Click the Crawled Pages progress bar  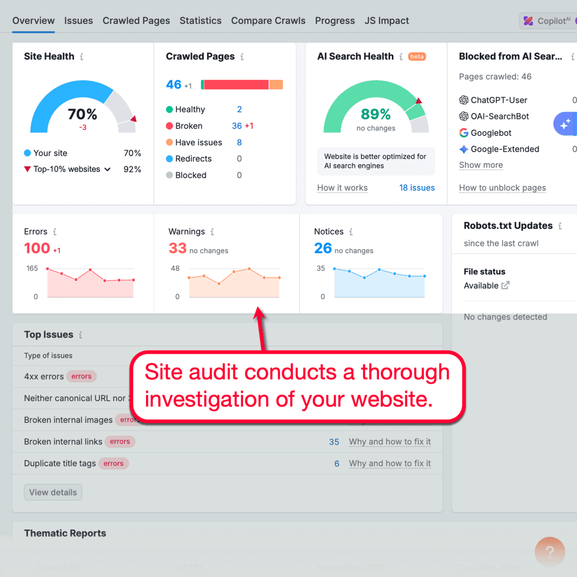[x=241, y=84]
